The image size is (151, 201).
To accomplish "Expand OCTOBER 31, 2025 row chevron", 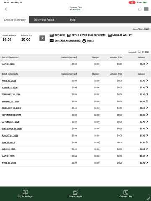I will 147,121.
